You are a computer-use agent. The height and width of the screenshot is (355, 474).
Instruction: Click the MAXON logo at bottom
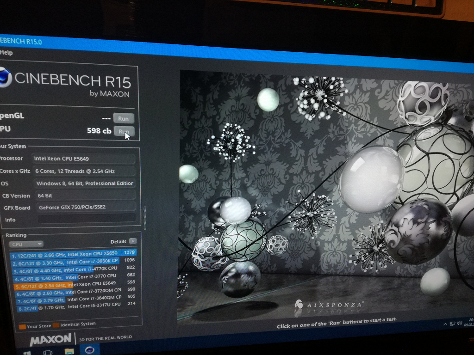50,339
